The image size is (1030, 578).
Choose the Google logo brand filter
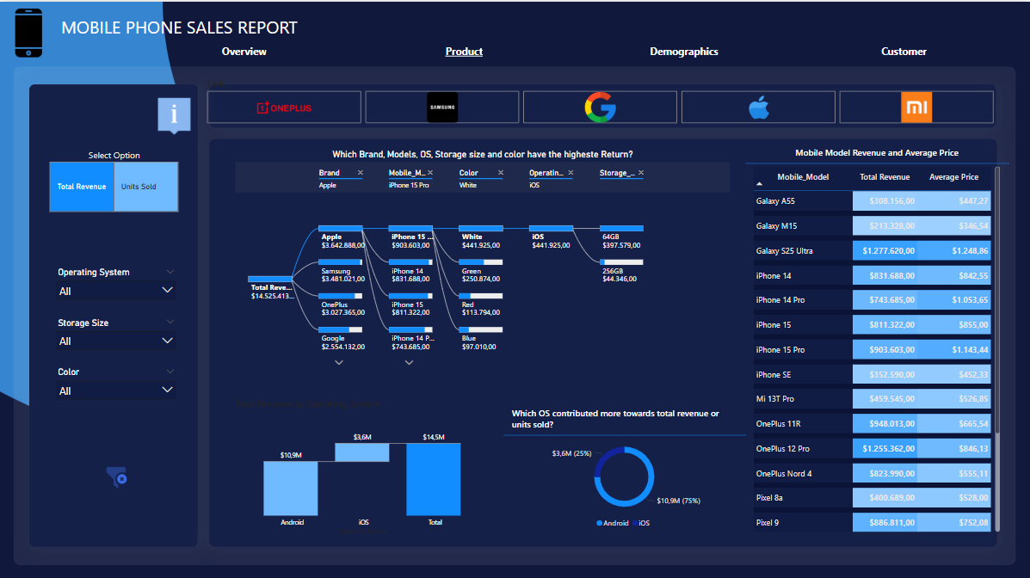click(x=600, y=107)
